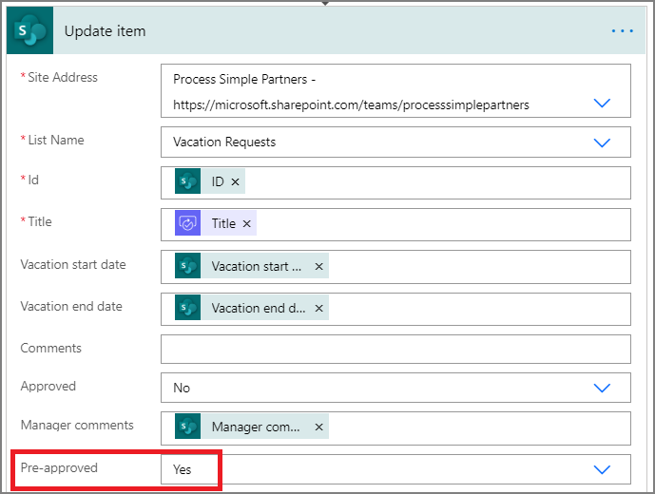
Task: Remove the Vacation end date token
Action: click(318, 309)
